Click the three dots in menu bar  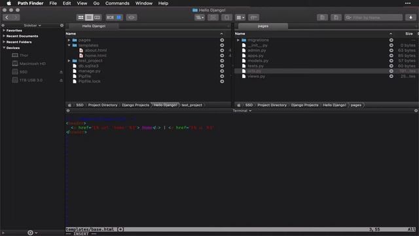click(408, 3)
